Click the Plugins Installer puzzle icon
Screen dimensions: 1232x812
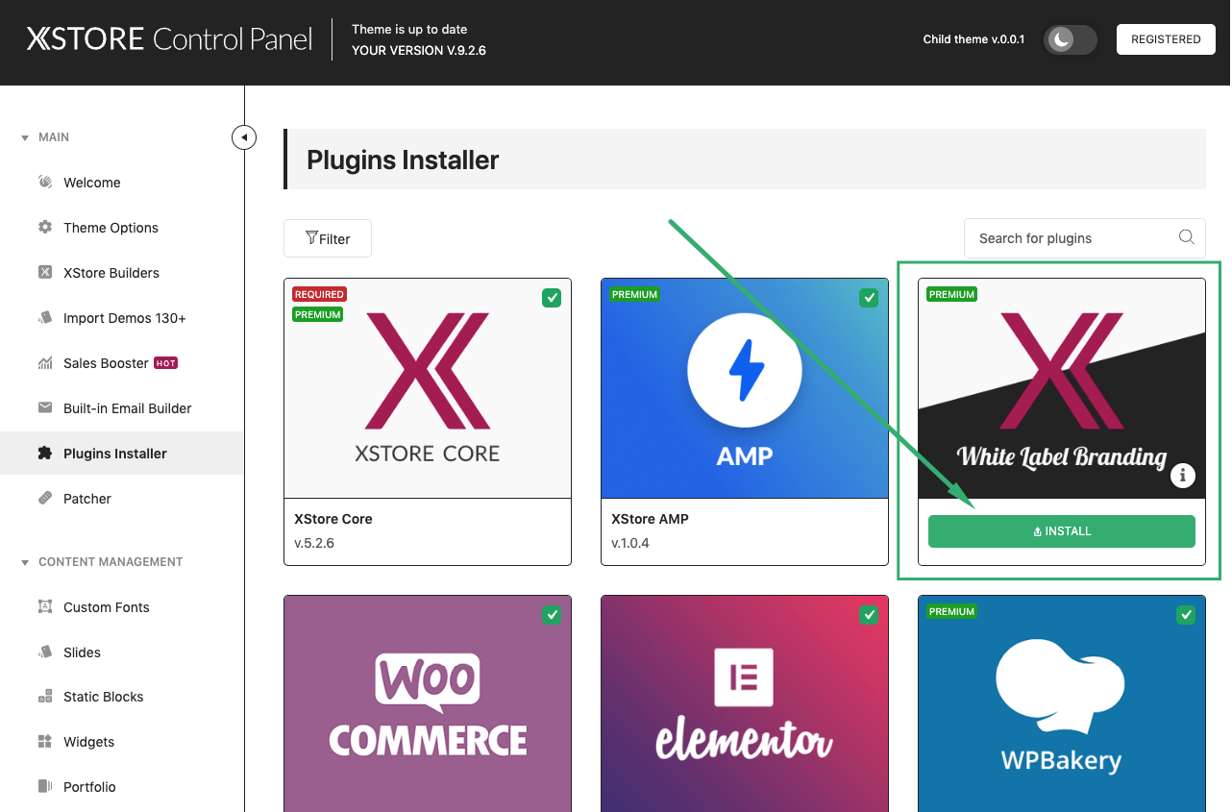(45, 453)
